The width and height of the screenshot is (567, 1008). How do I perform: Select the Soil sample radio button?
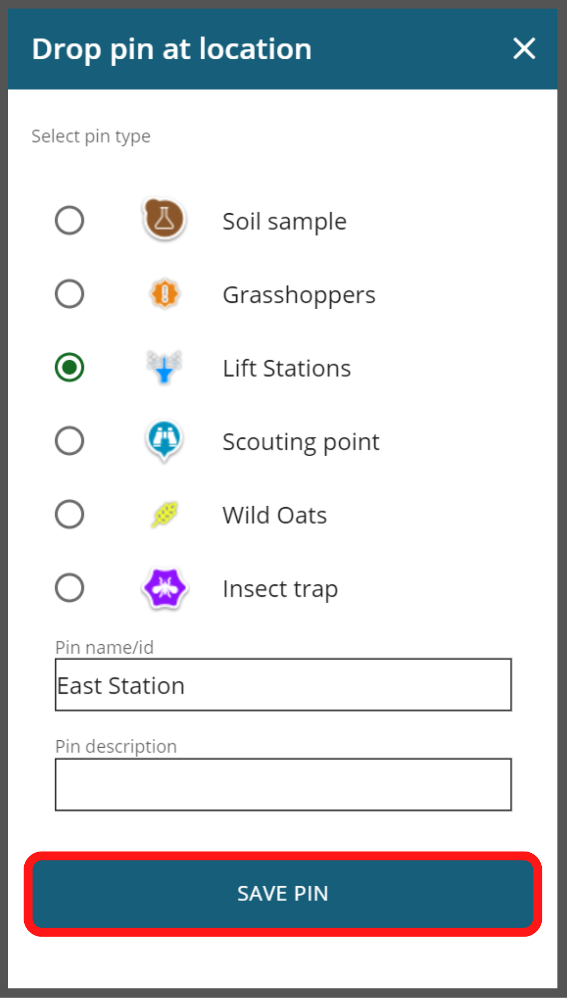[69, 220]
